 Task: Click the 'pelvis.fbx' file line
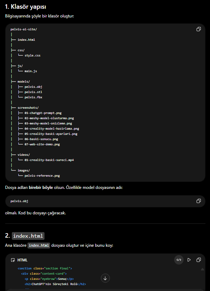(x=33, y=97)
